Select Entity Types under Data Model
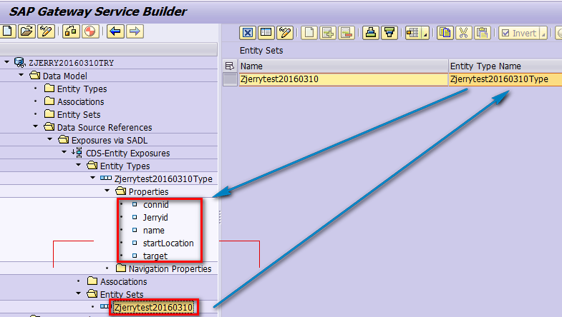Viewport: 562px width, 317px height. point(82,89)
